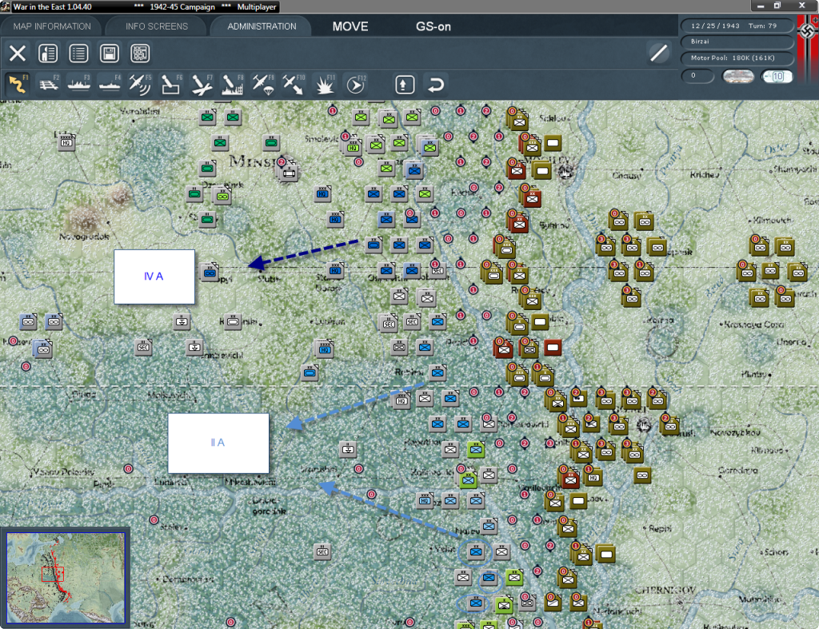Click the Krichev town label
This screenshot has height=629, width=819.
704,175
